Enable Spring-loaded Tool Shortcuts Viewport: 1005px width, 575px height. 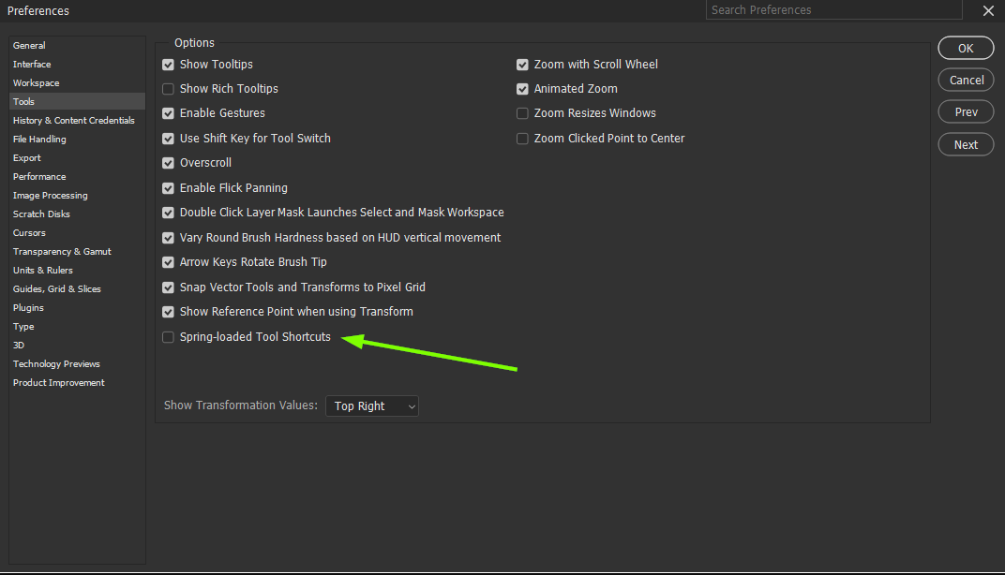tap(168, 336)
